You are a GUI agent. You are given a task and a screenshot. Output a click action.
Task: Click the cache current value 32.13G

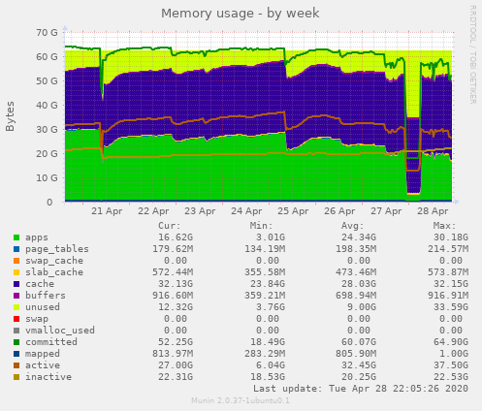coord(176,284)
